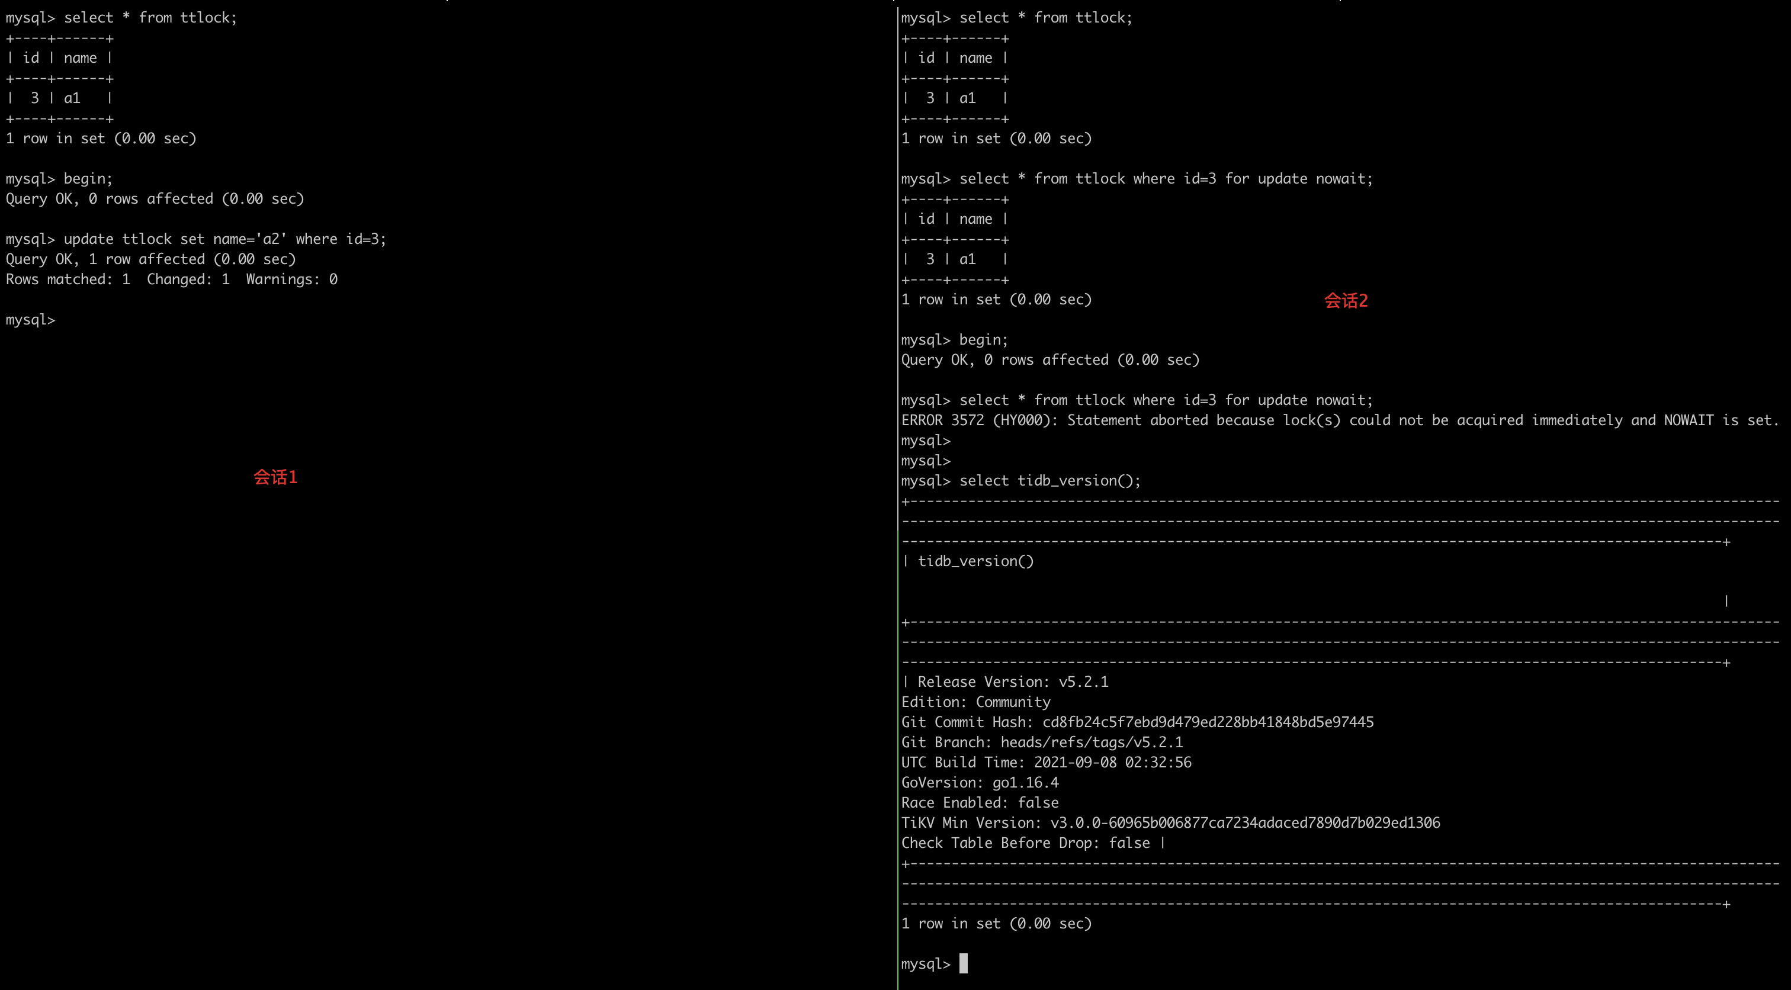Image resolution: width=1791 pixels, height=990 pixels.
Task: Click the Edition: Community line
Action: tap(975, 702)
